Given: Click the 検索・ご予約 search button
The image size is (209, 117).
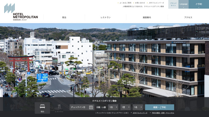Looking at the screenshot, I should click(x=159, y=107).
